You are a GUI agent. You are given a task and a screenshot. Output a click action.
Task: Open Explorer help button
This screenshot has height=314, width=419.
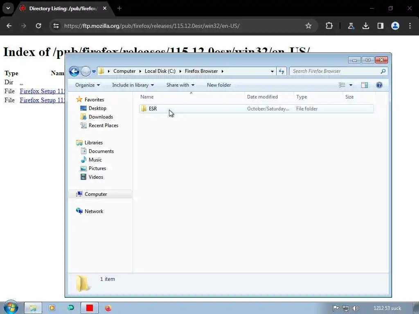pyautogui.click(x=379, y=85)
